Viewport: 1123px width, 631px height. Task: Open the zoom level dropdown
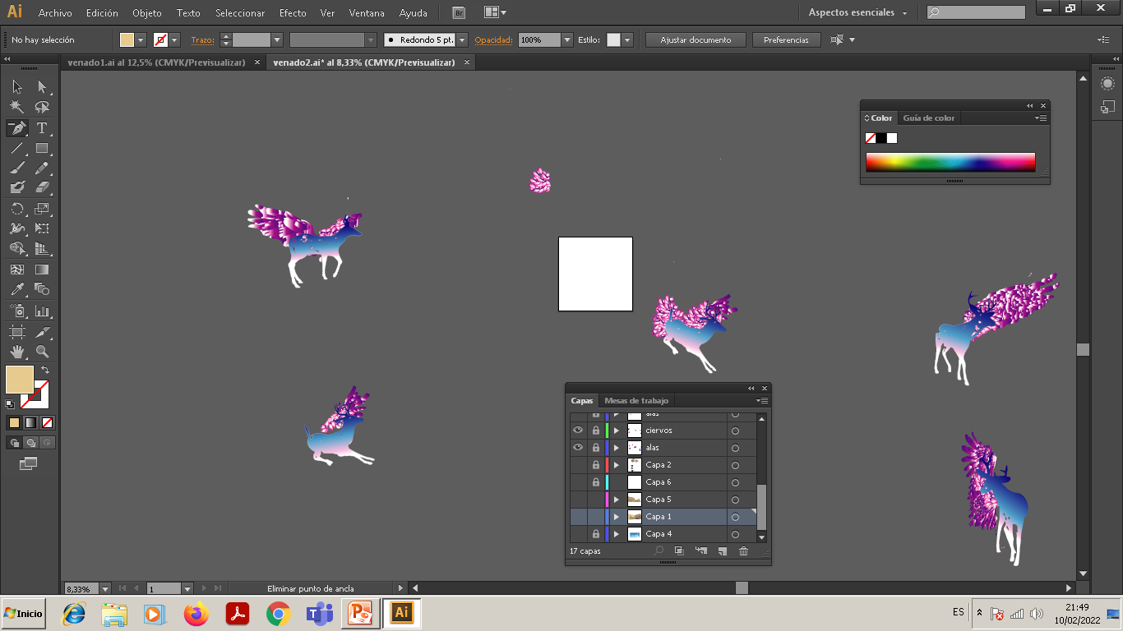pyautogui.click(x=105, y=588)
